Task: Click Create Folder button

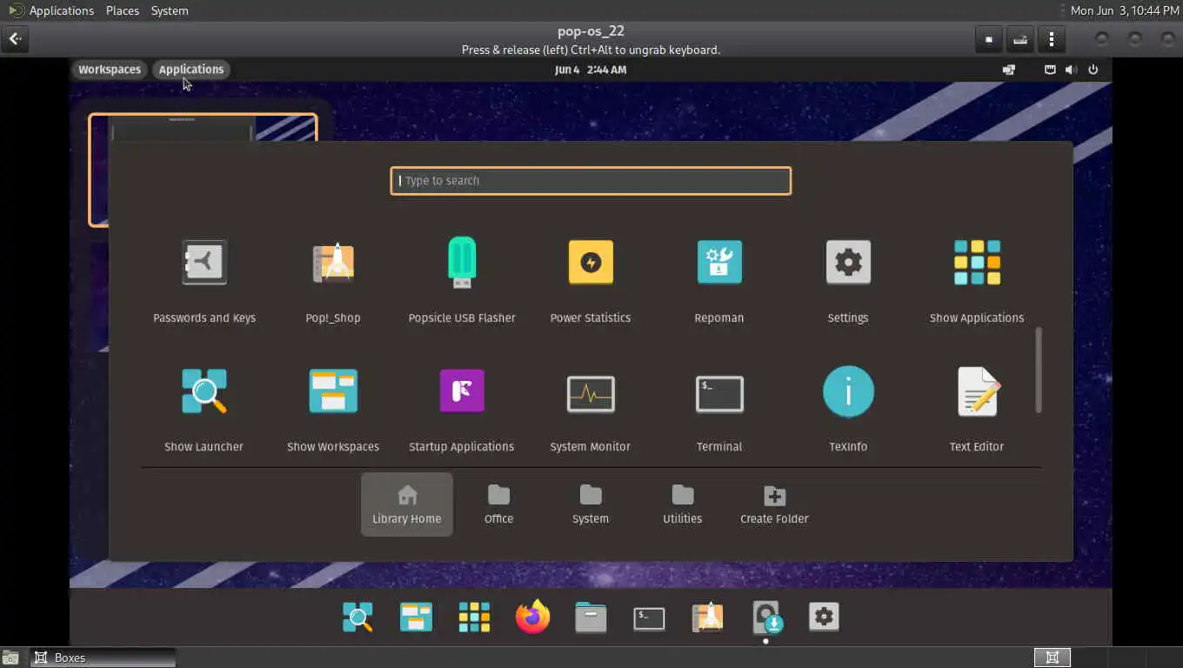Action: (774, 504)
